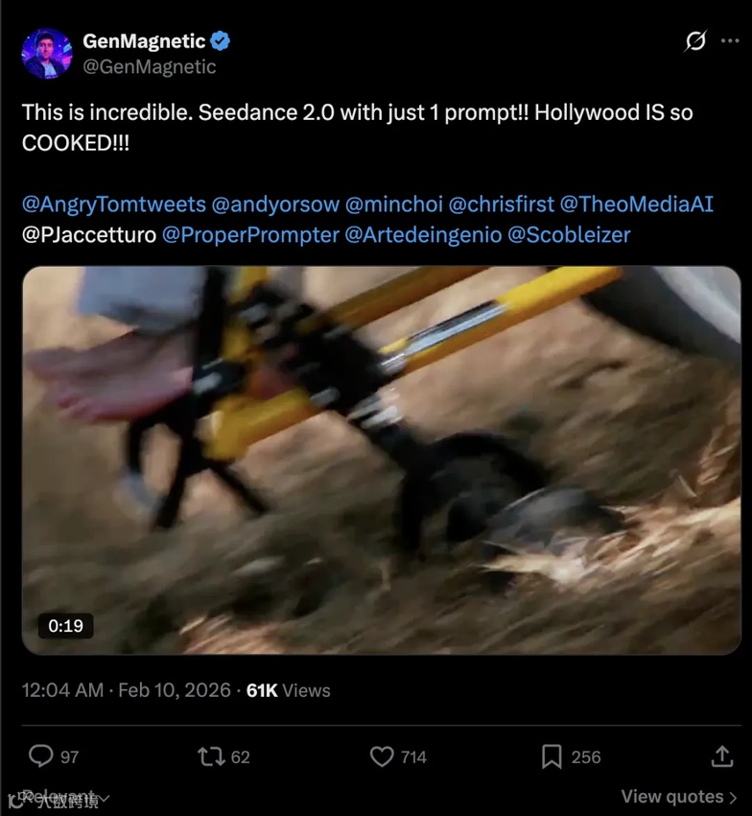
Task: Expand View quotes with the chevron
Action: pos(679,796)
